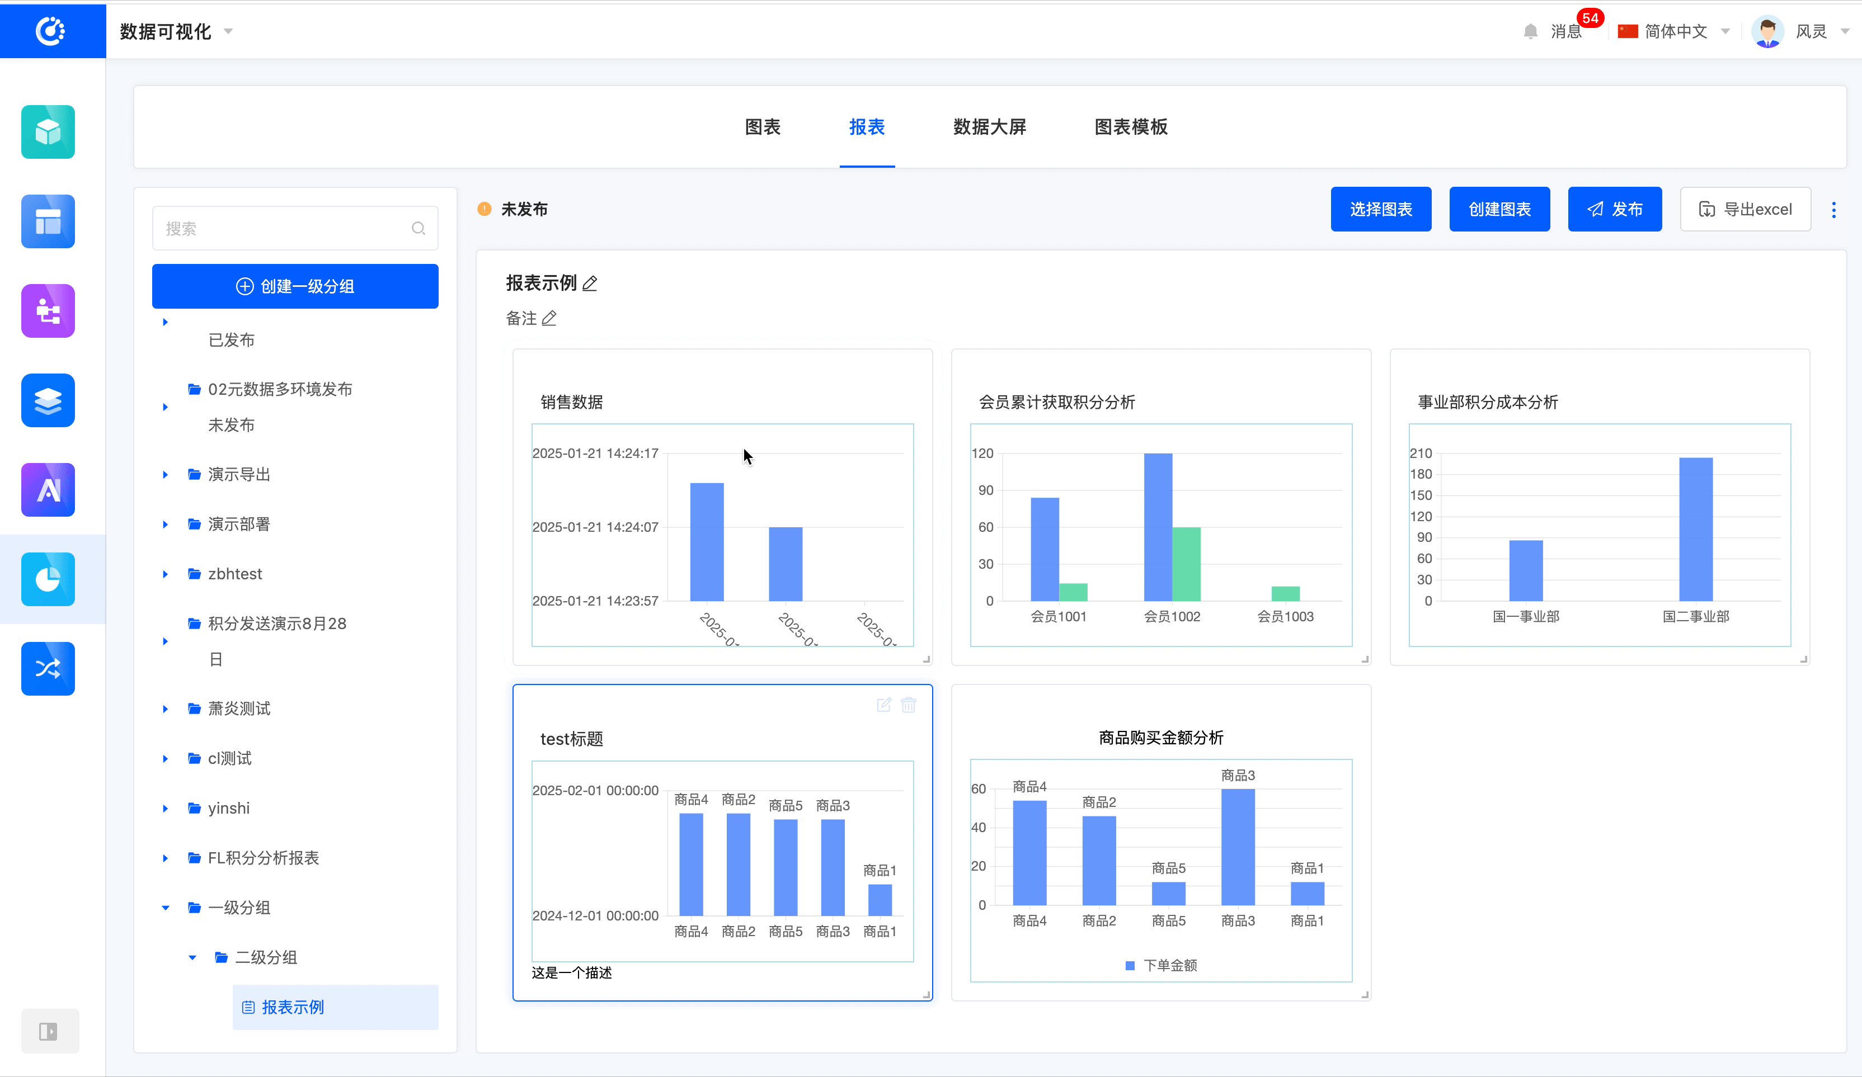1862x1077 pixels.
Task: Click the notification bell 消息
Action: coord(1530,32)
